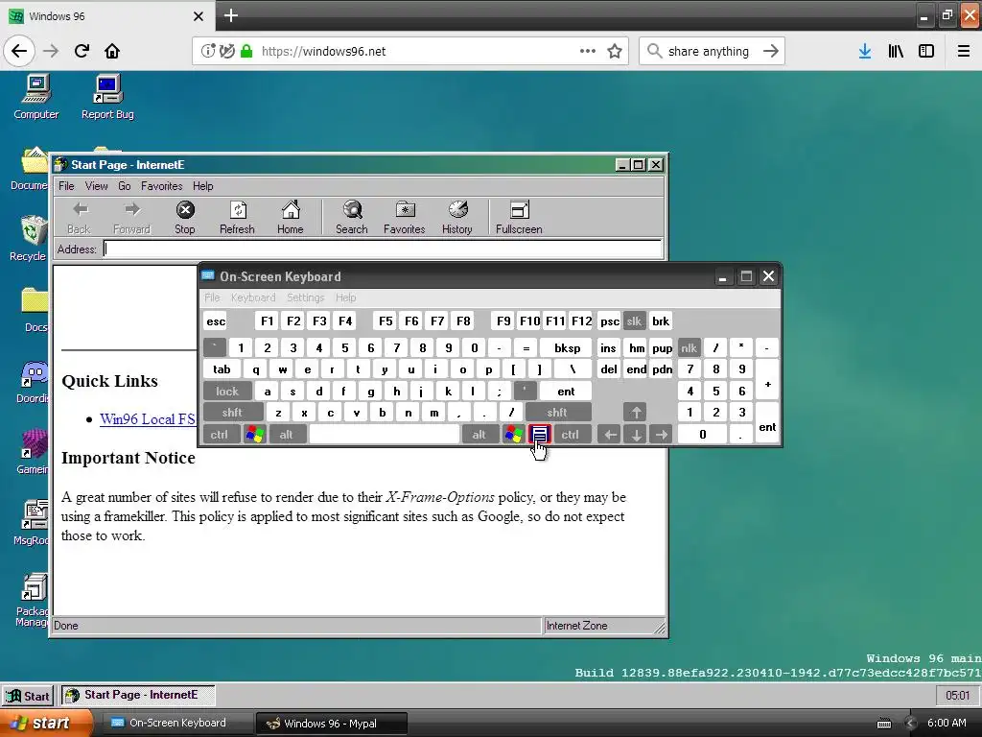
Task: Open History in InternetE toolbar
Action: click(457, 217)
